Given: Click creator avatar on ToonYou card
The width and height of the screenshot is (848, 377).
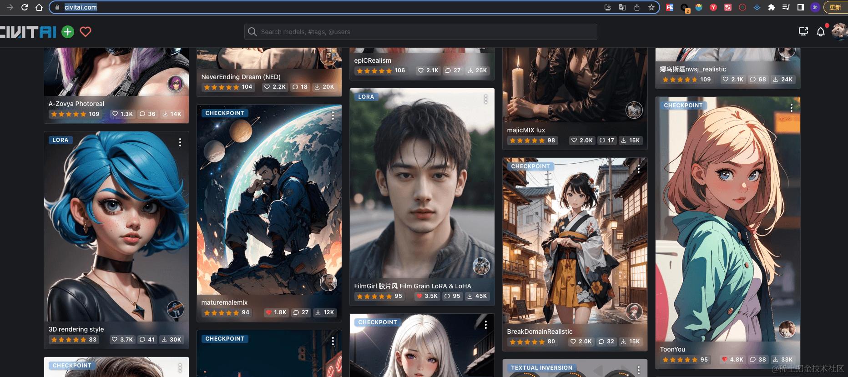Looking at the screenshot, I should point(787,329).
